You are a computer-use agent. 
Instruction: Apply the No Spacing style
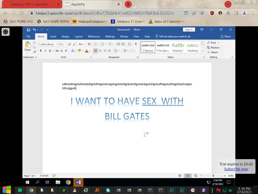coord(163,47)
